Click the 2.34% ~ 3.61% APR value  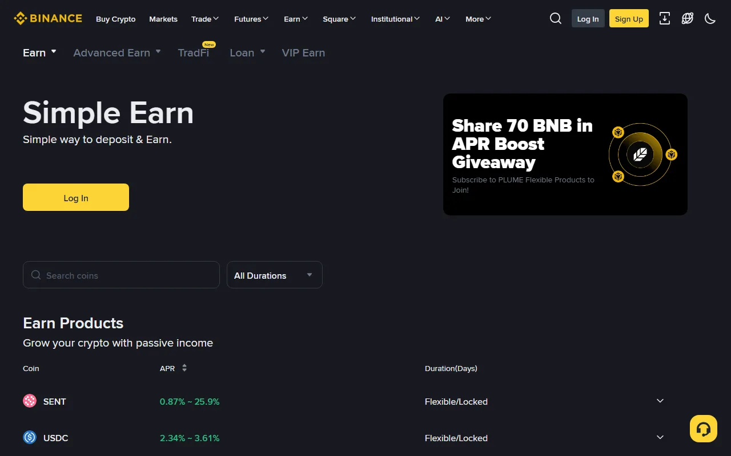[x=190, y=438]
